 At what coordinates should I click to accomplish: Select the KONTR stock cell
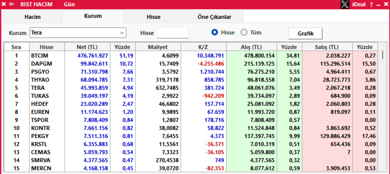point(47,128)
